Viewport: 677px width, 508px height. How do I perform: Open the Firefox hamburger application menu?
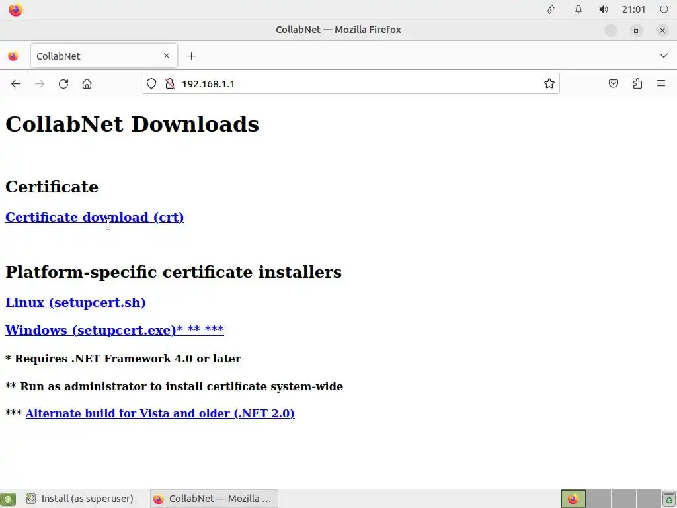(x=661, y=83)
